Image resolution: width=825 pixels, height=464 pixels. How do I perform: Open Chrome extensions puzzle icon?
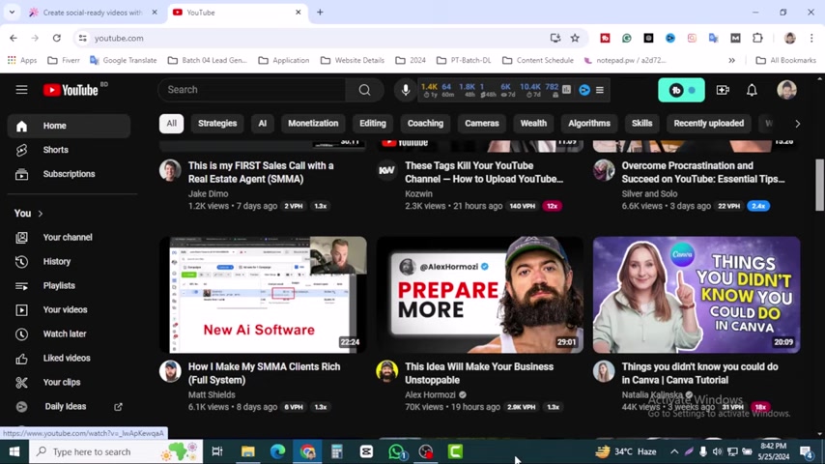tap(757, 38)
